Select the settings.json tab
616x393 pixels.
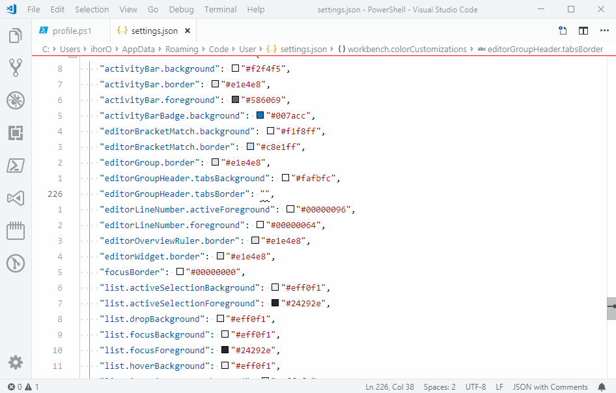tap(153, 31)
